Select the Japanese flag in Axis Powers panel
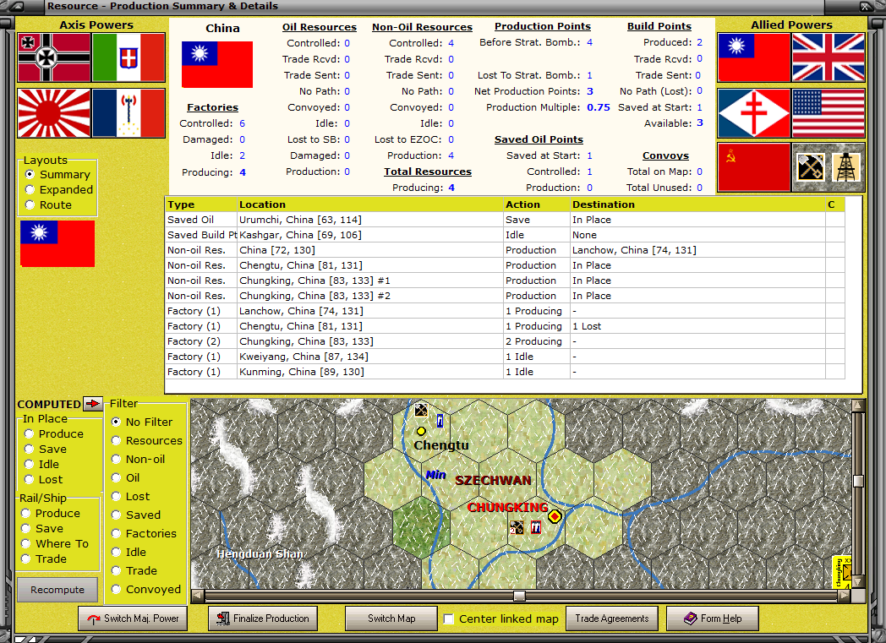 (x=52, y=112)
